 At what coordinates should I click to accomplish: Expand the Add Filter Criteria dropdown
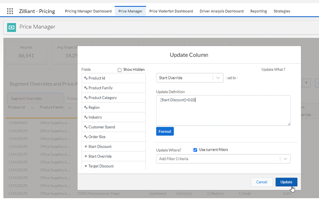[285, 159]
